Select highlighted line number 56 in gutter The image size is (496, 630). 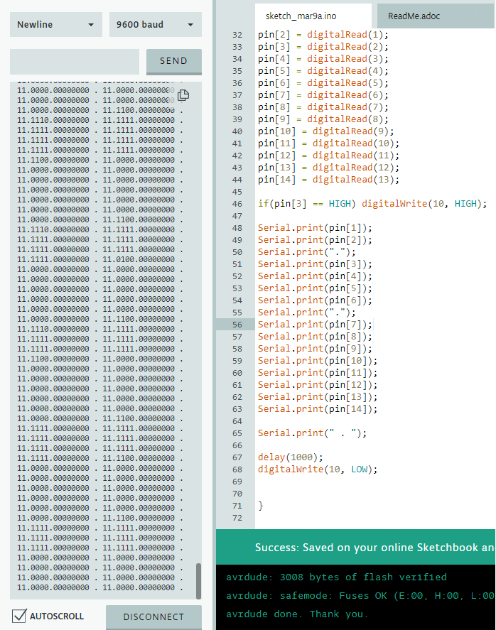237,325
